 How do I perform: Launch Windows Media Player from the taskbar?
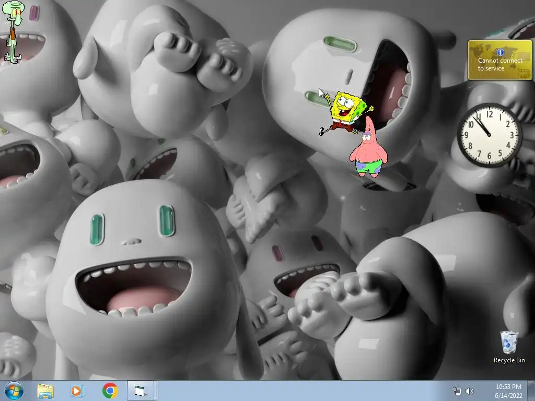pos(77,391)
